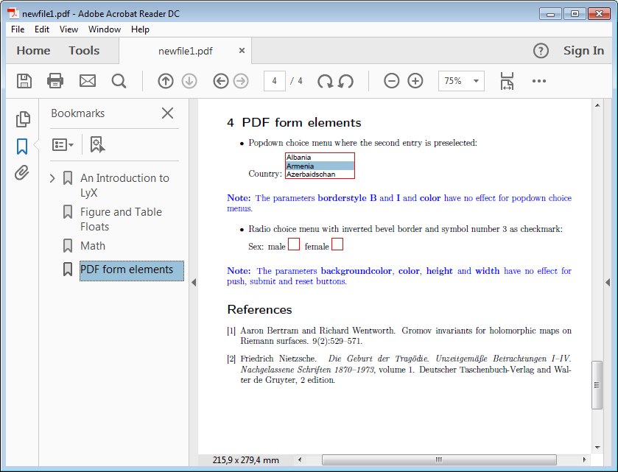
Task: Click the vertical scrollbar up arrow
Action: (x=597, y=105)
